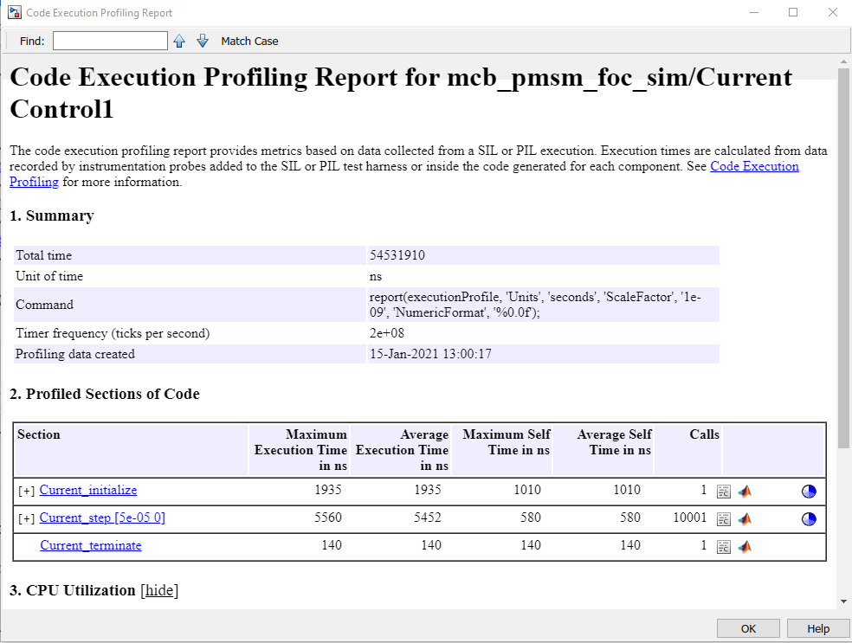Screen dimensions: 852x643
Task: Click the Current_step average execution time 5452
Action: tap(428, 518)
